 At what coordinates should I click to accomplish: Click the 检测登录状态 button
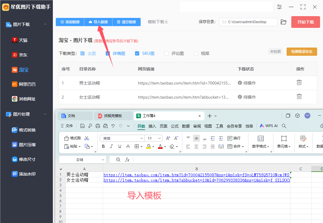[302, 51]
